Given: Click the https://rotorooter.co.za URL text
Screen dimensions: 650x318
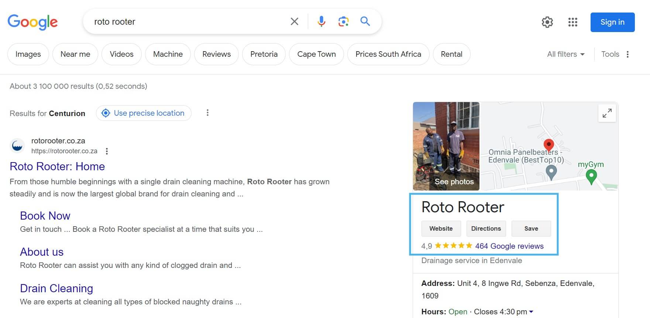Looking at the screenshot, I should click(x=64, y=151).
